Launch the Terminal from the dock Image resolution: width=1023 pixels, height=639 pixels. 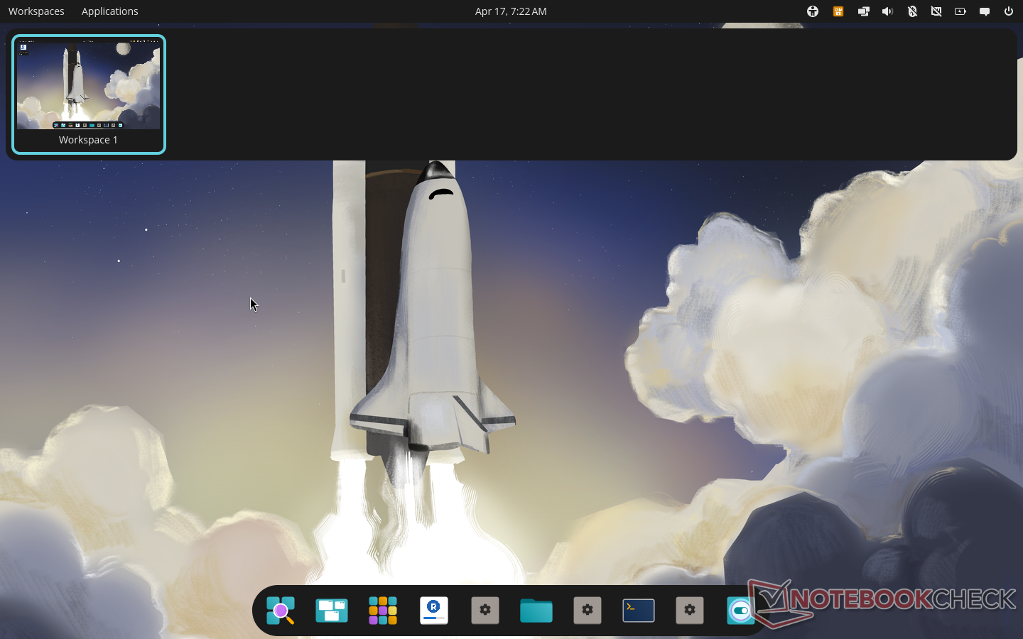tap(639, 611)
